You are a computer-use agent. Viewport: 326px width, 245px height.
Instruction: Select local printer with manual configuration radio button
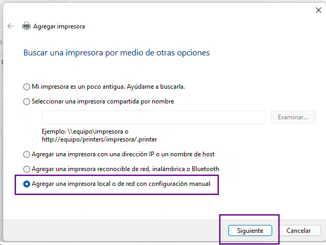pos(27,184)
